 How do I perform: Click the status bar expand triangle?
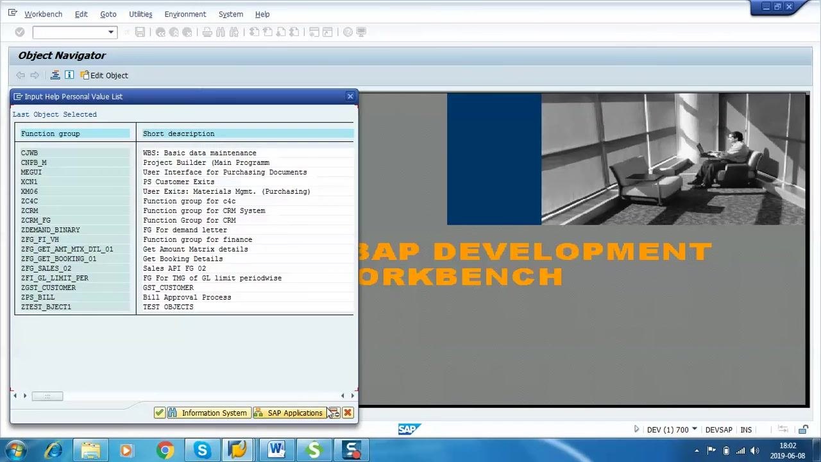point(636,429)
